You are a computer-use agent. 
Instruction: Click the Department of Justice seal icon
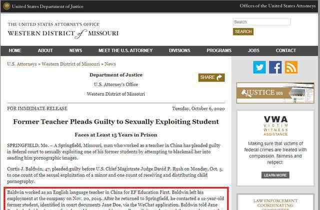(5, 6)
